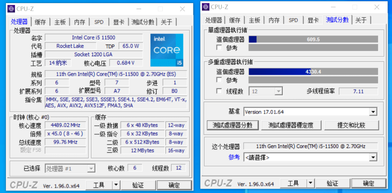Open 測試分數 tab in left CPU-Z window

143,22
